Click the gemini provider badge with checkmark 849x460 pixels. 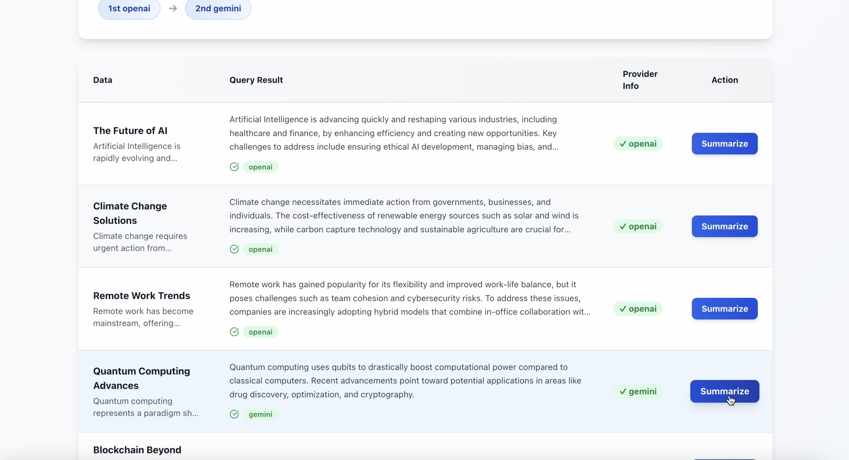(638, 392)
